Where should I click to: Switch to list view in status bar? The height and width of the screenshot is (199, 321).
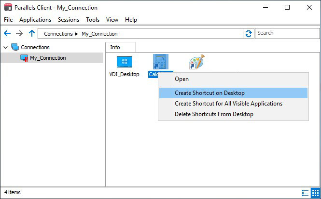point(305,193)
